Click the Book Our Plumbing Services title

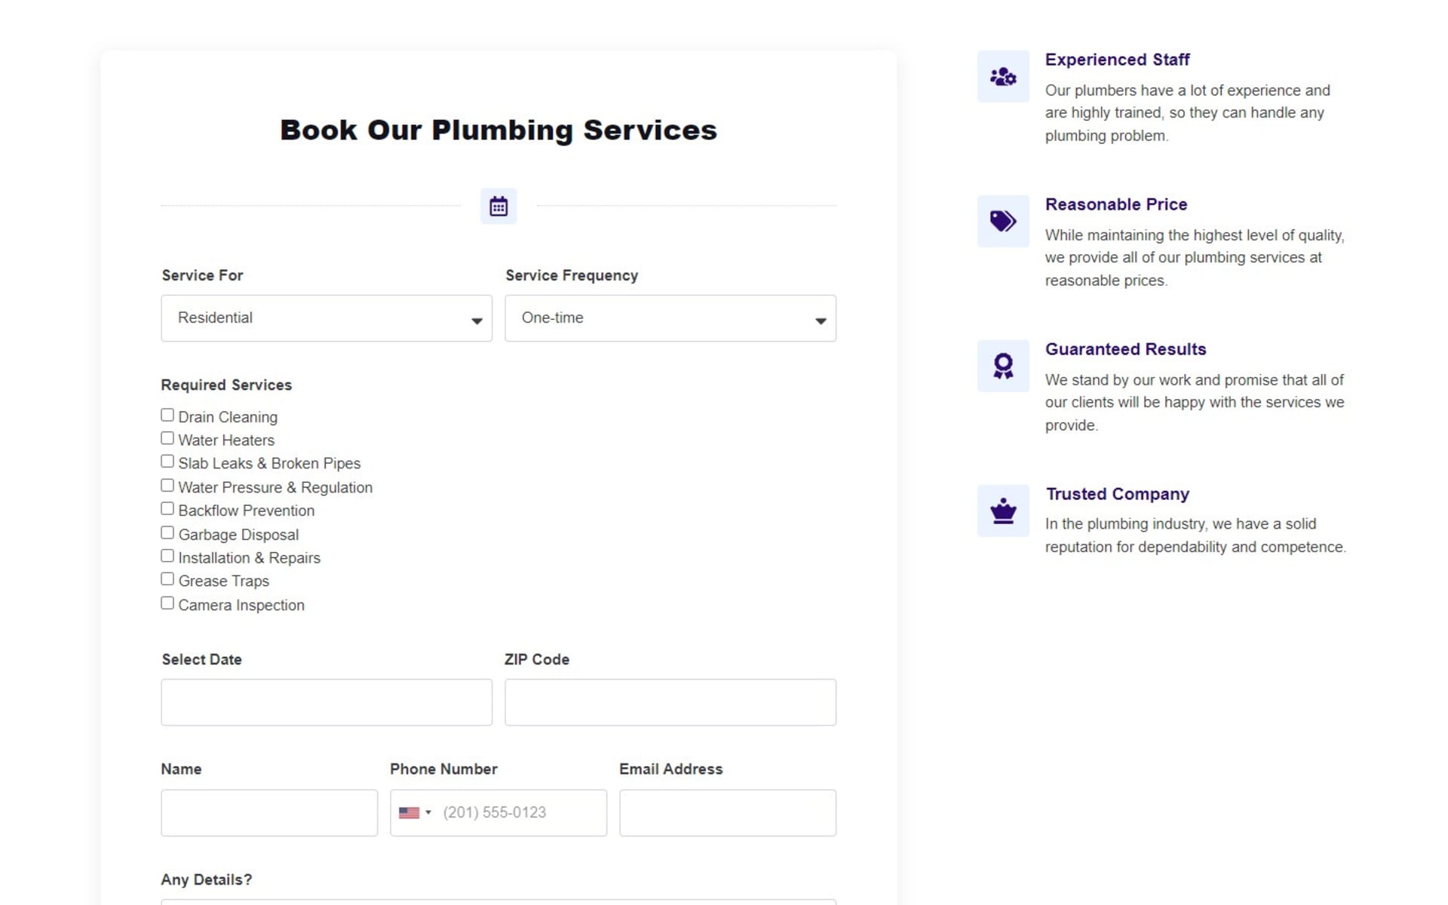point(499,130)
